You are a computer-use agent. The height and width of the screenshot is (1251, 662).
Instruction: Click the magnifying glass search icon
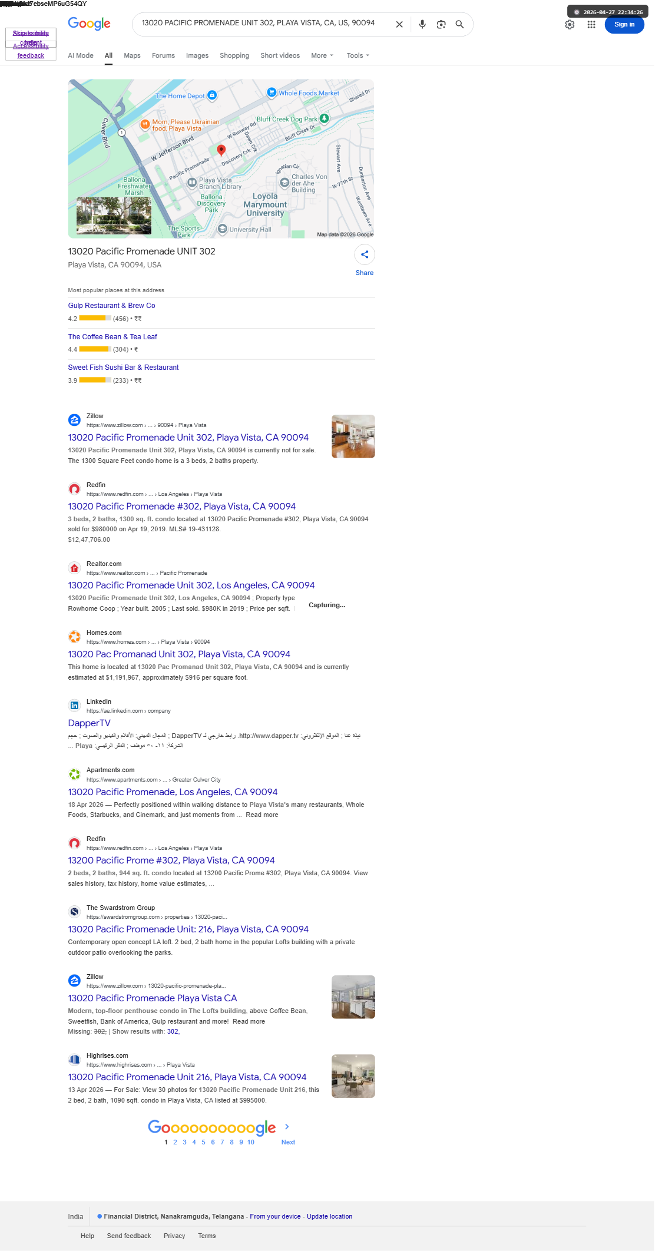click(460, 24)
